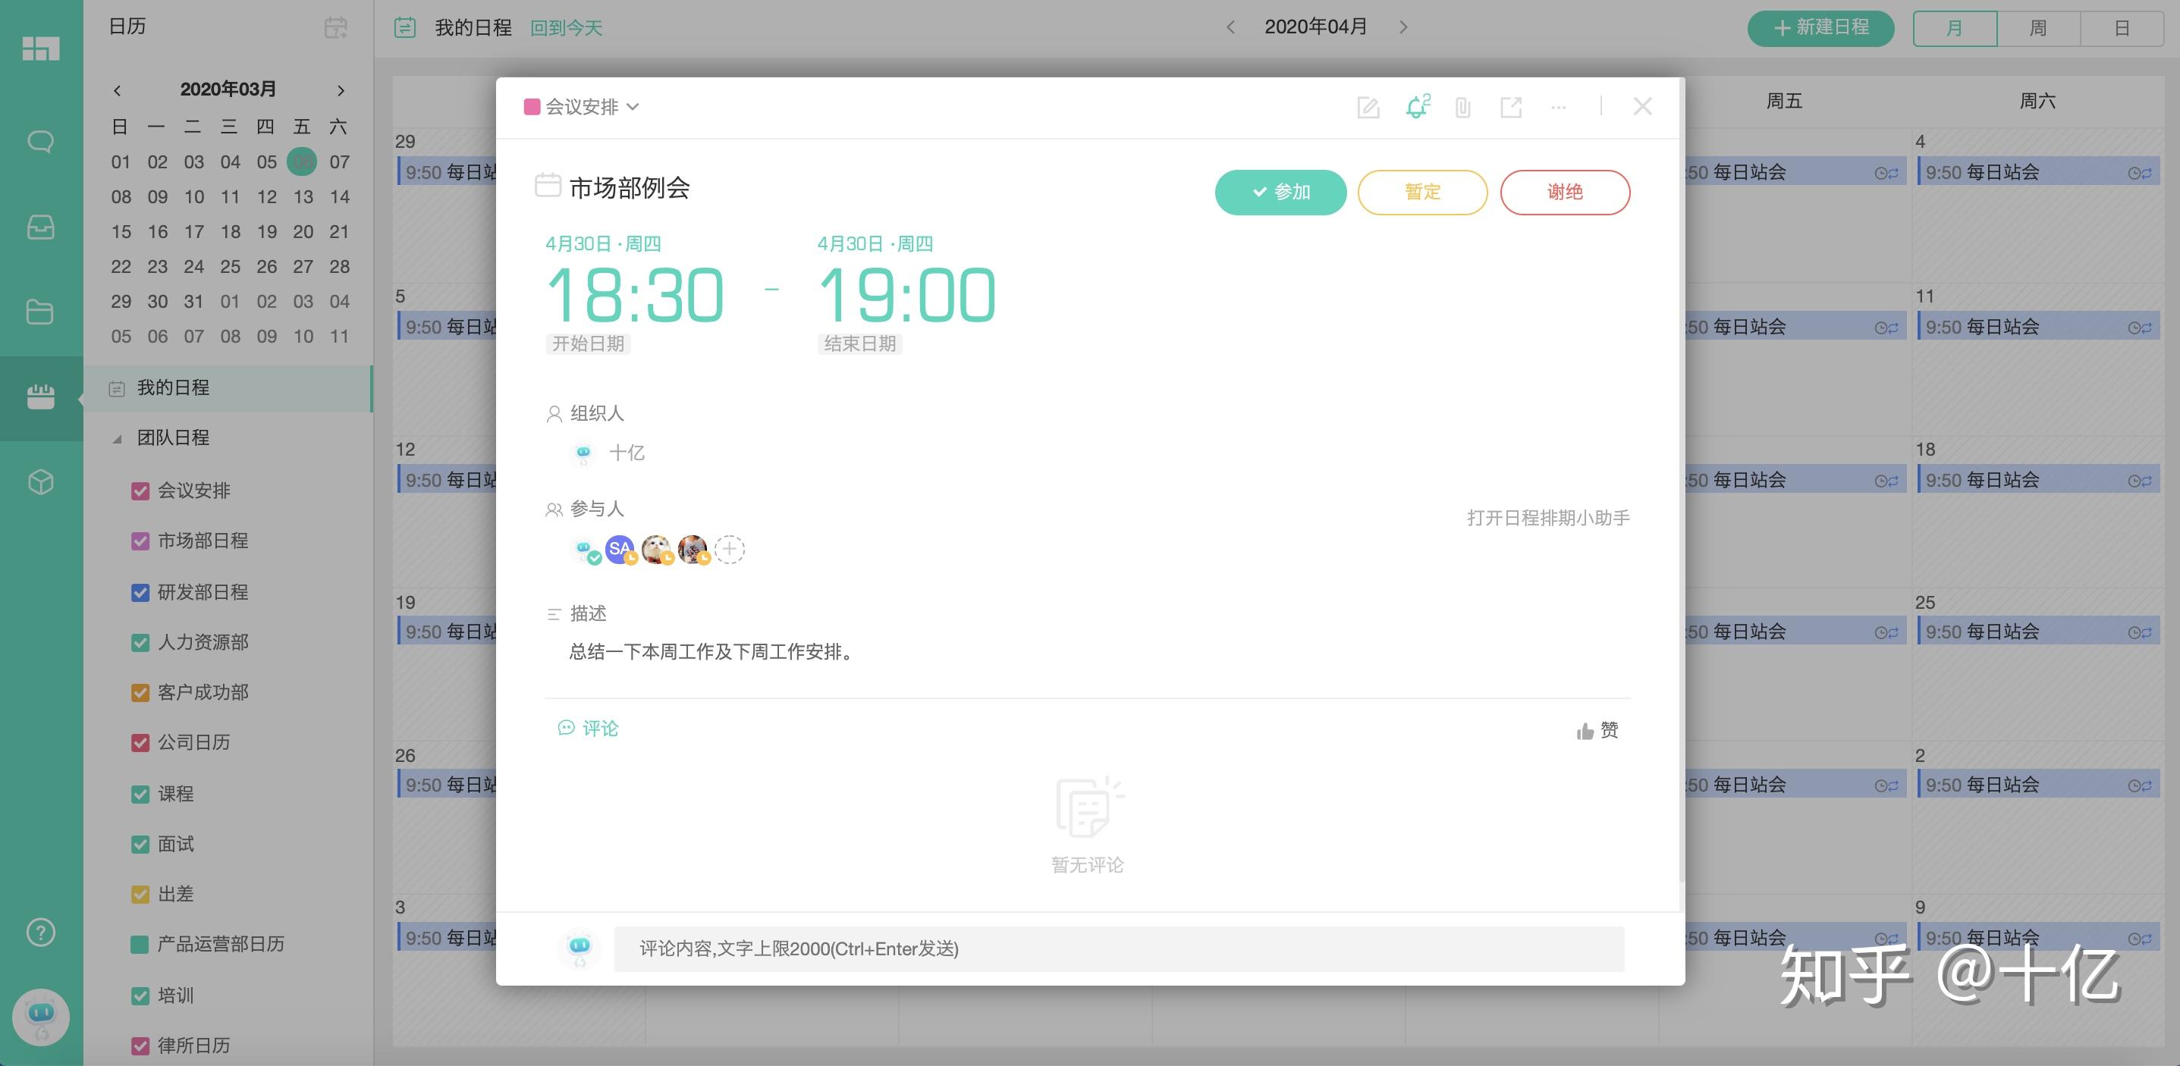Switch to the 日 day view tab
The width and height of the screenshot is (2180, 1066).
(x=2122, y=29)
